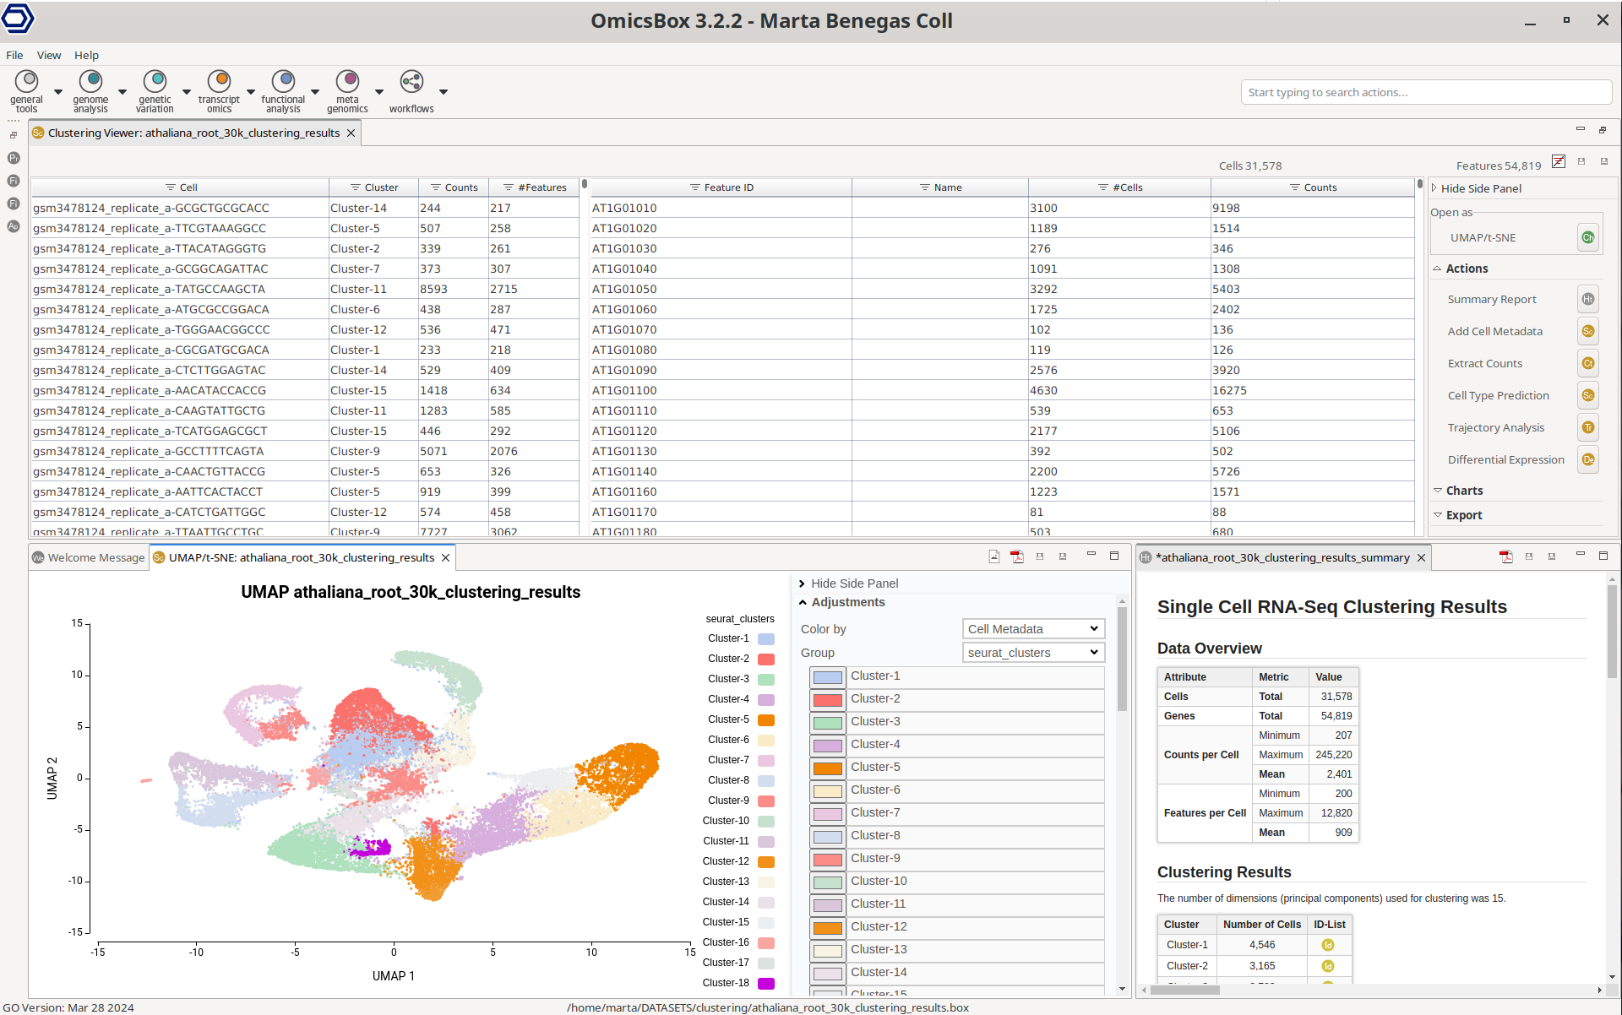Image resolution: width=1622 pixels, height=1015 pixels.
Task: Click the Cluster-1 ID-List icon
Action: coord(1327,945)
